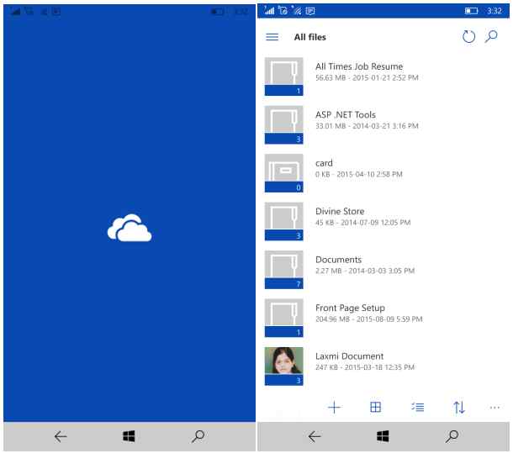
Task: Tap the 0 KB size and date line
Action: click(359, 174)
